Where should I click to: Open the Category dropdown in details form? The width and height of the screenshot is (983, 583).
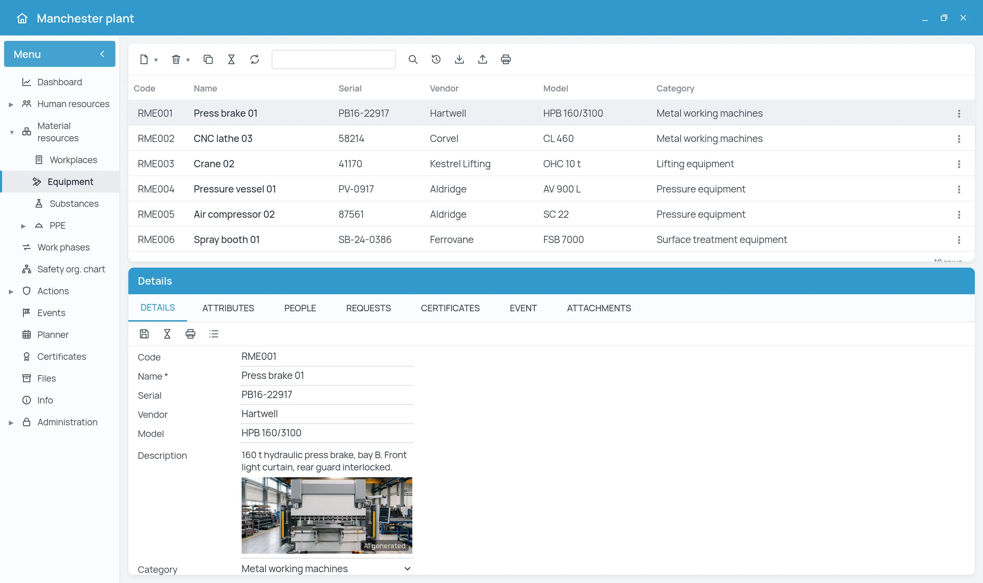(x=327, y=568)
